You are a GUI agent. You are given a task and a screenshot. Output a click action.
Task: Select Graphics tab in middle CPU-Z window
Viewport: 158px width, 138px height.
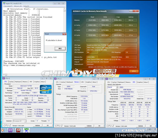(88, 82)
